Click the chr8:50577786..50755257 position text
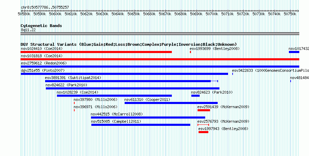Screen dimensions: 309x156 (x=45, y=8)
